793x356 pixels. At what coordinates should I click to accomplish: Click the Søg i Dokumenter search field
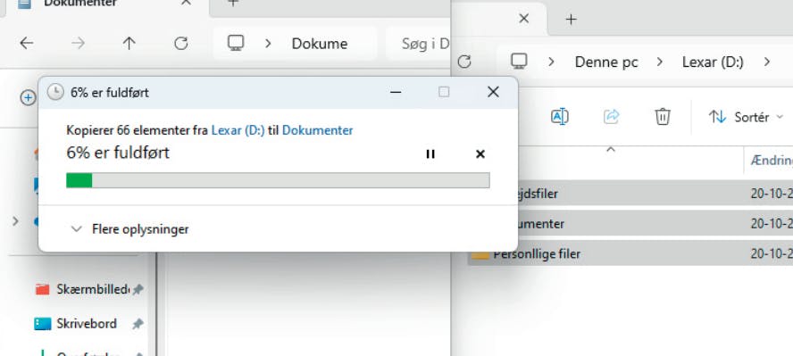pos(418,44)
